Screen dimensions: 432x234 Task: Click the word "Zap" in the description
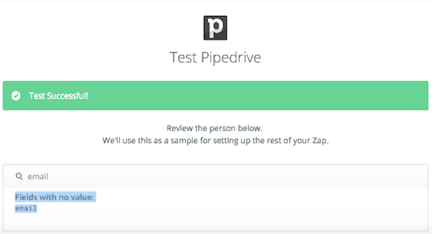click(320, 141)
